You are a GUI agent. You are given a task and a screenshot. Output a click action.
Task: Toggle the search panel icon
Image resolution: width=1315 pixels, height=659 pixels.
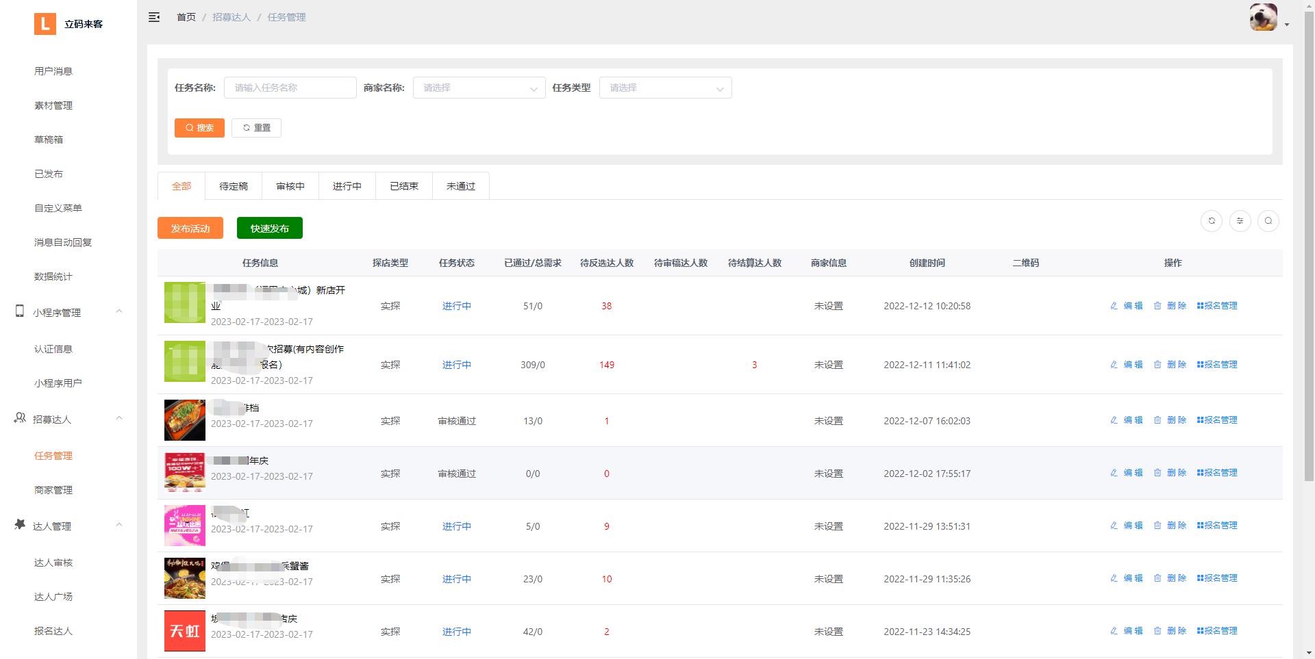(x=1268, y=221)
